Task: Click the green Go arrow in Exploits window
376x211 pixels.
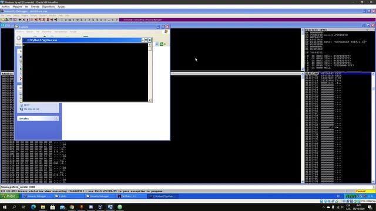Action: (x=162, y=44)
